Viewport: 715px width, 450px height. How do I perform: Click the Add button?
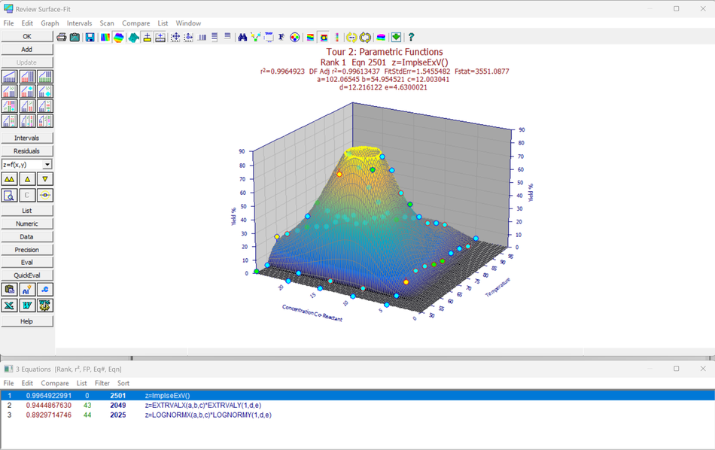pos(27,49)
